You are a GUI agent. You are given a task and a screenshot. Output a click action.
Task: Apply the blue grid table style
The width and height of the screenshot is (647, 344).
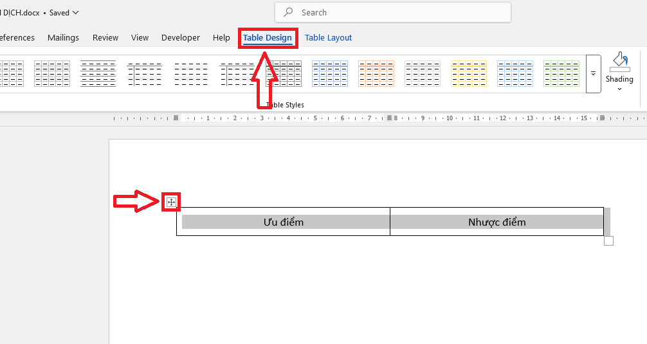click(330, 74)
